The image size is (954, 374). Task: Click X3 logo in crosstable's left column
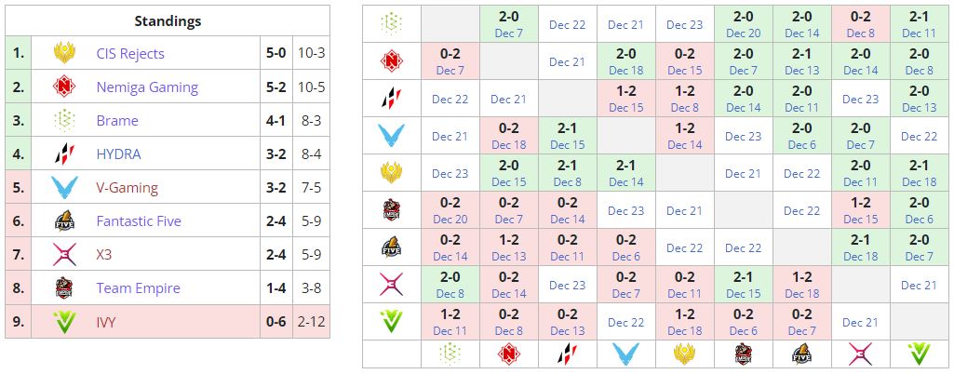point(391,285)
